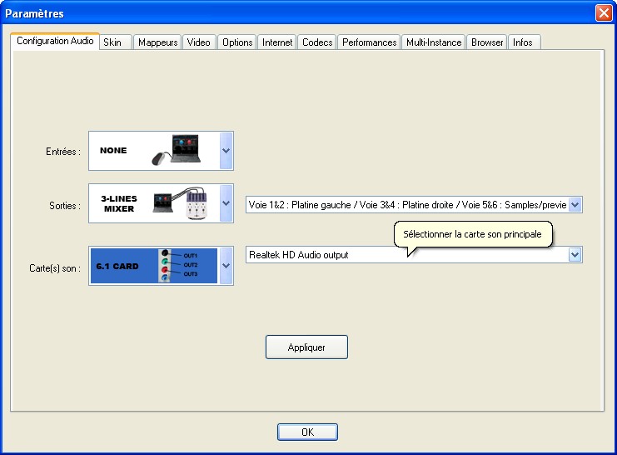Screen dimensions: 617x455
Task: Expand the Entrées NONE dropdown arrow
Action: pyautogui.click(x=226, y=152)
